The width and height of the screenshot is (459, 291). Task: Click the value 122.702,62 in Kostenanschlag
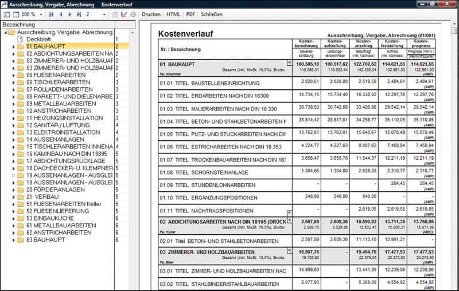365,64
